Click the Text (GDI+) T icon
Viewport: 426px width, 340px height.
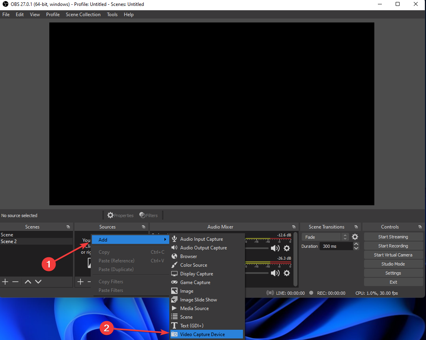(x=174, y=325)
